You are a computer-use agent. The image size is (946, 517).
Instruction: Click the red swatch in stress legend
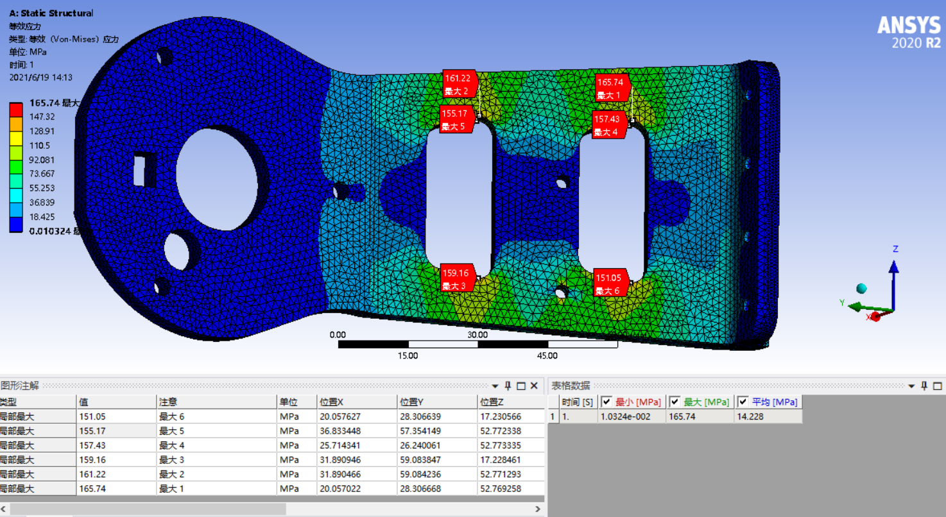(x=17, y=108)
